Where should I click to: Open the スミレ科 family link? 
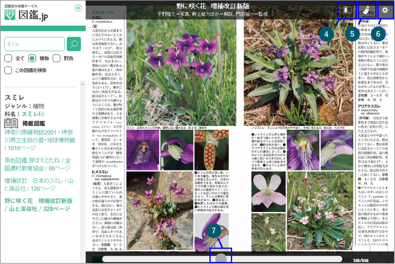(33, 114)
